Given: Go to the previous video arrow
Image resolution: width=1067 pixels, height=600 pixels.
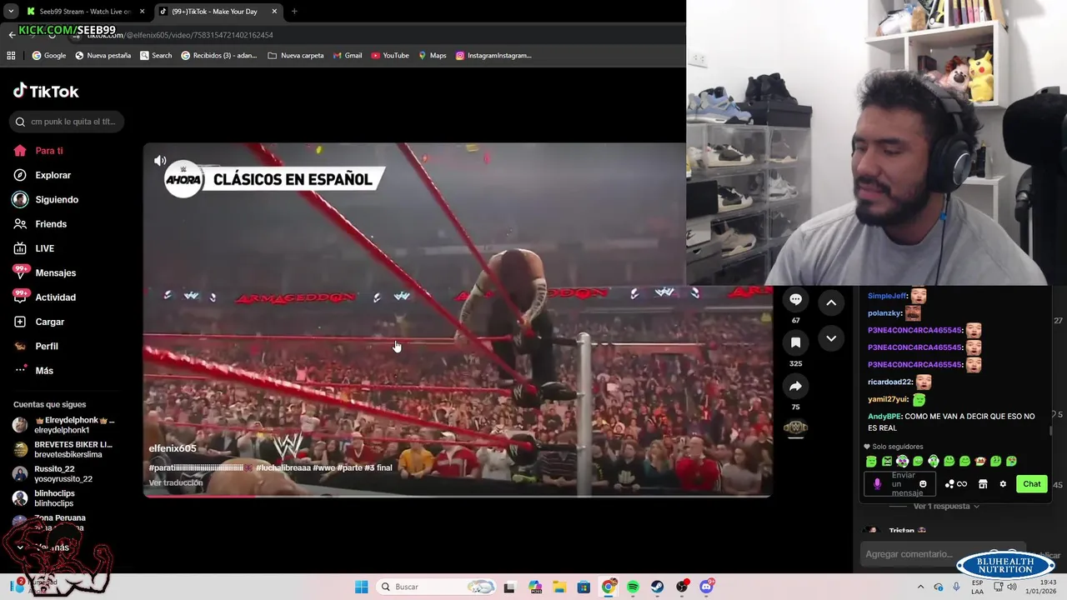Looking at the screenshot, I should (831, 302).
